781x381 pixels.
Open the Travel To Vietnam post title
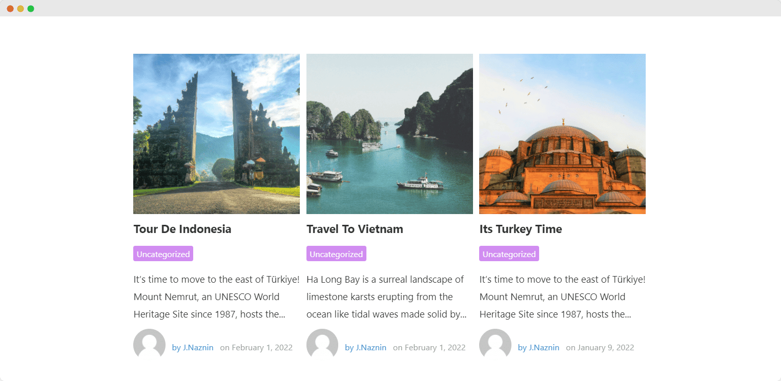(x=355, y=229)
